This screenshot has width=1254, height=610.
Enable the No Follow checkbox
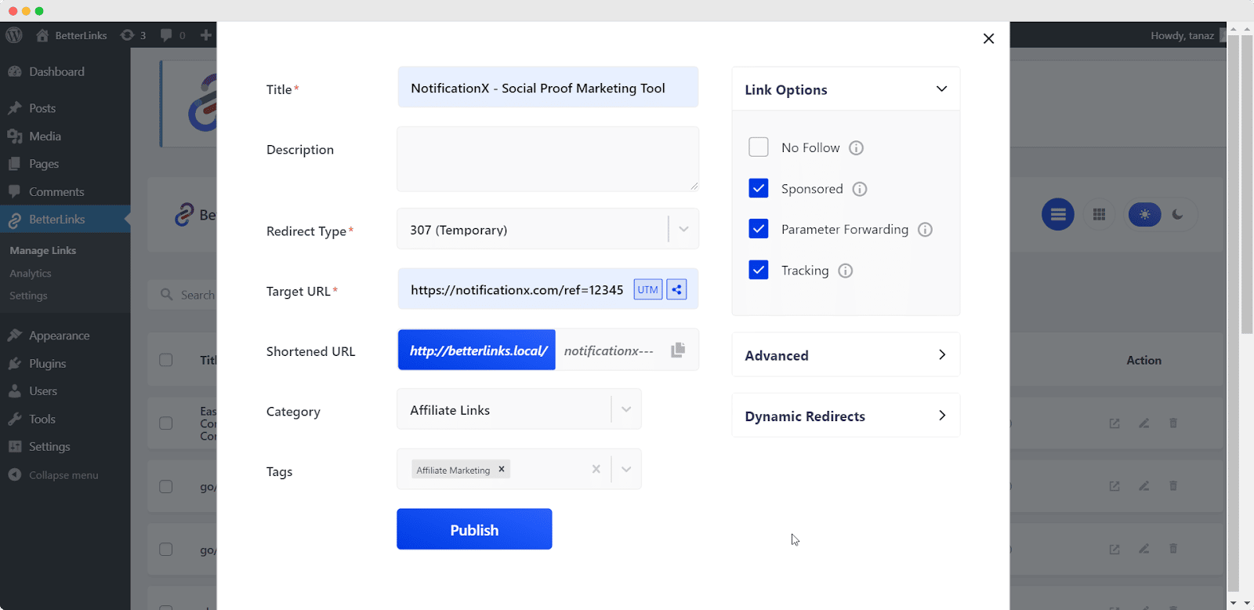[758, 147]
